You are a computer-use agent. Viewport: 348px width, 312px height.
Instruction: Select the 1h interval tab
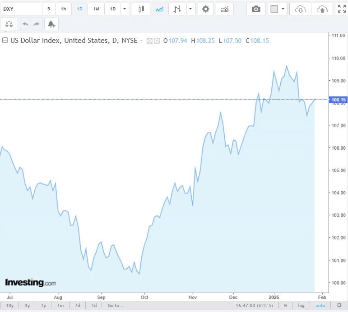pyautogui.click(x=63, y=9)
